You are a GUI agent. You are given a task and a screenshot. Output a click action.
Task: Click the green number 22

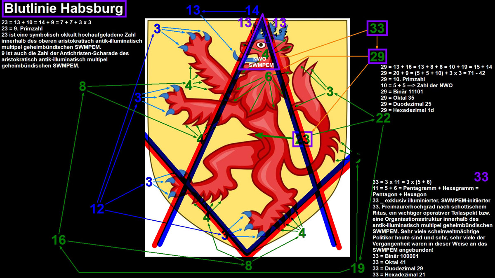coord(383,118)
